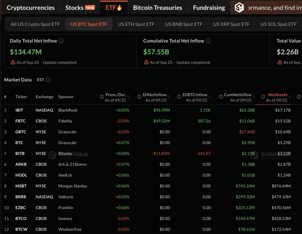Select All US Crypto Spot ETF filter
This screenshot has width=302, height=234.
point(35,24)
